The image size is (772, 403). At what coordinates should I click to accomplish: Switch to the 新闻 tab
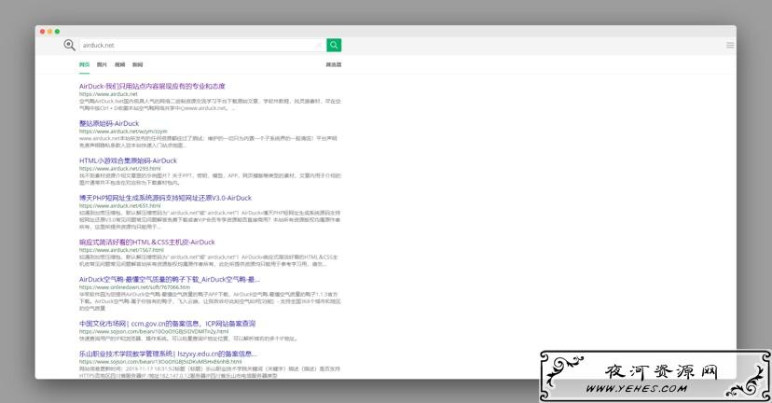(x=137, y=64)
